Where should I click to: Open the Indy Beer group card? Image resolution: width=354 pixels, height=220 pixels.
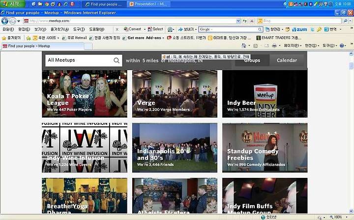(x=265, y=94)
